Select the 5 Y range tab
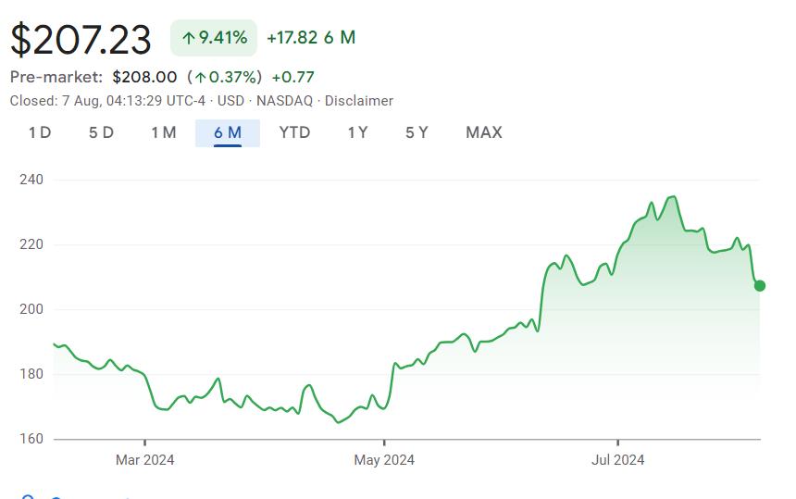 (417, 132)
